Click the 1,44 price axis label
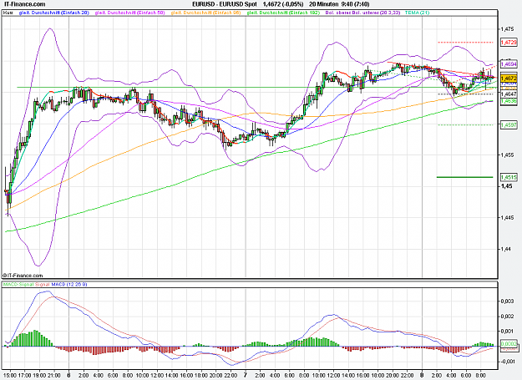The height and width of the screenshot is (380, 522). 506,249
